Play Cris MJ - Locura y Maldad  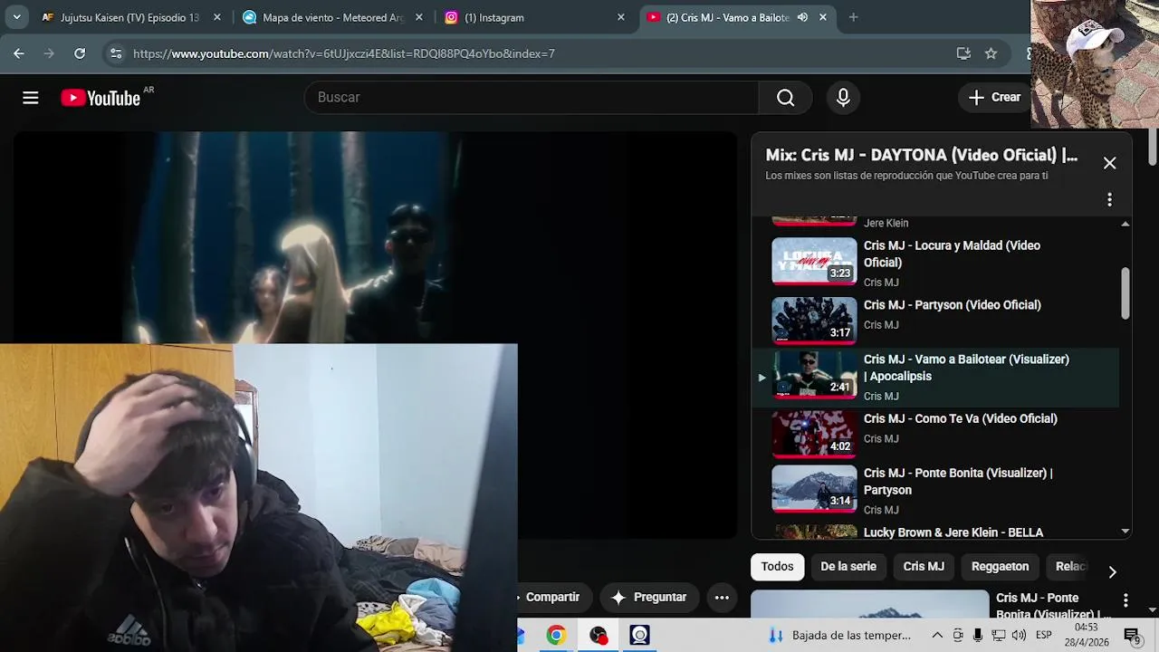tap(814, 261)
